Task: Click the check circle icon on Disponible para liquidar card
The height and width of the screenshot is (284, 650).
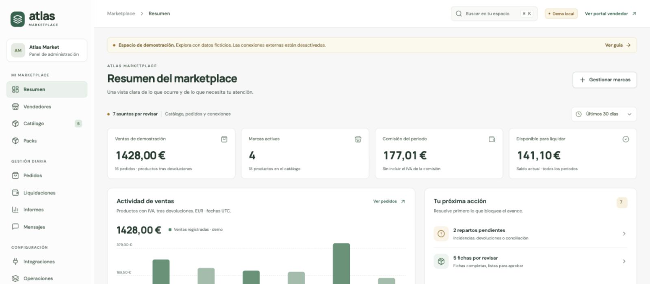Action: 626,139
